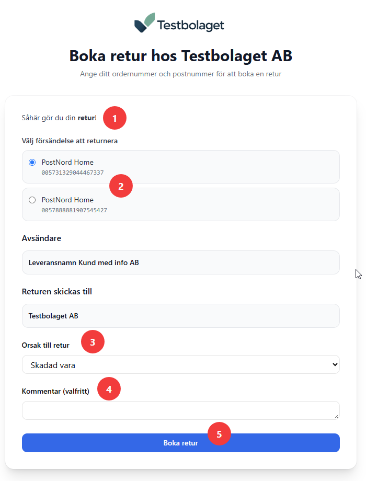Click the dropdown chevron beside Skadad vara
366x481 pixels.
click(335, 364)
